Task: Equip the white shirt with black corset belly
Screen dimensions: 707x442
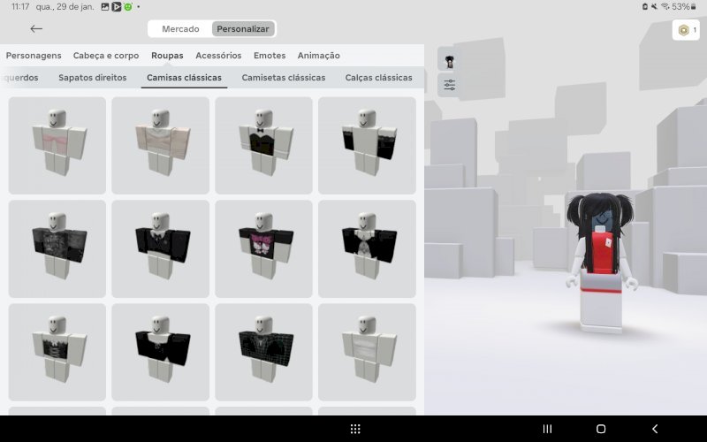Action: (57, 352)
